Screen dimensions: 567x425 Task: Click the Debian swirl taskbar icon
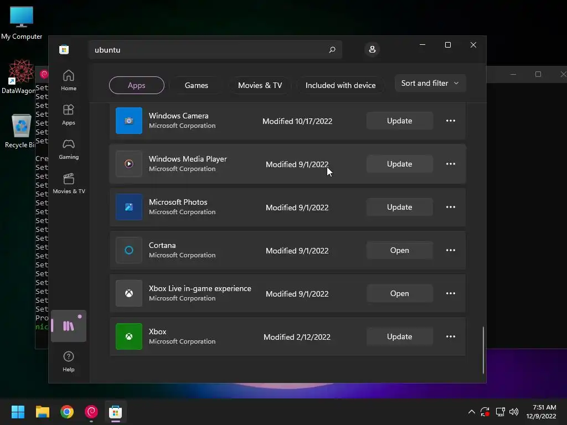pyautogui.click(x=91, y=412)
